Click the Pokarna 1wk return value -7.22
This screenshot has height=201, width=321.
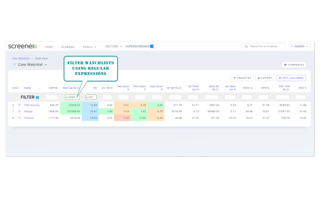(x=125, y=118)
